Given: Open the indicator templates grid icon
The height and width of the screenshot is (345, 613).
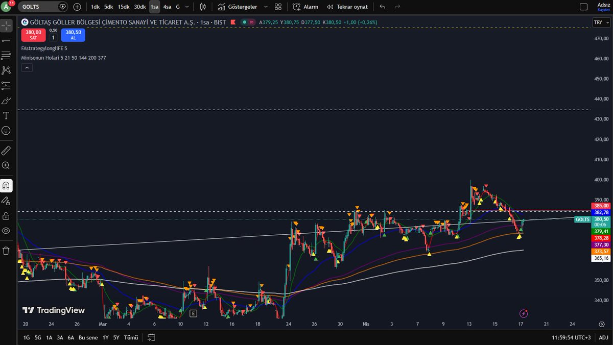Looking at the screenshot, I should point(278,7).
